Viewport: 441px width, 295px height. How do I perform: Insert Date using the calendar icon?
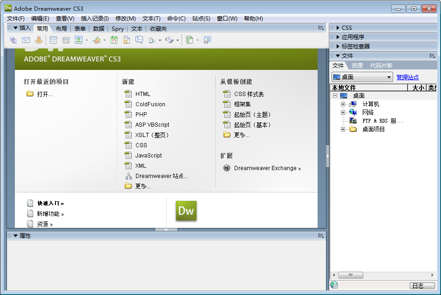tap(114, 40)
